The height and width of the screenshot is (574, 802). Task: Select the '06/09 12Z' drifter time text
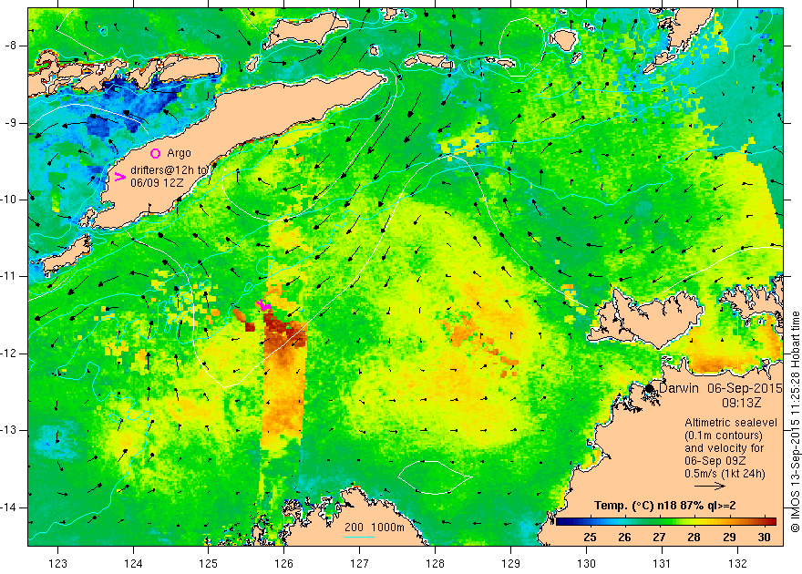[155, 183]
